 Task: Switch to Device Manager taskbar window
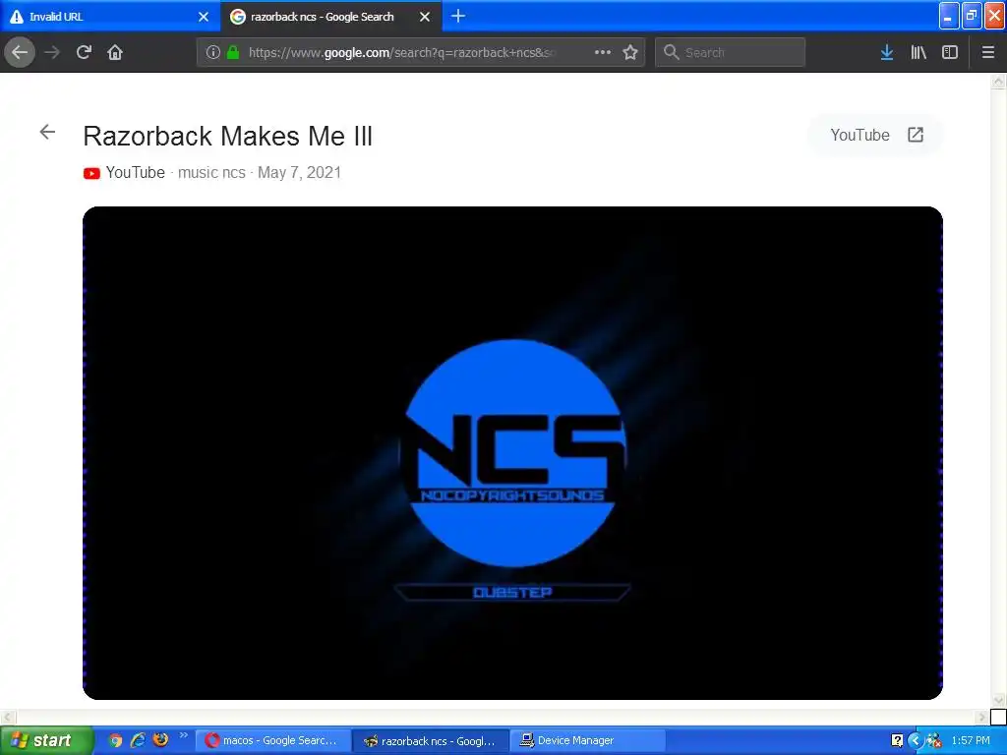point(588,740)
